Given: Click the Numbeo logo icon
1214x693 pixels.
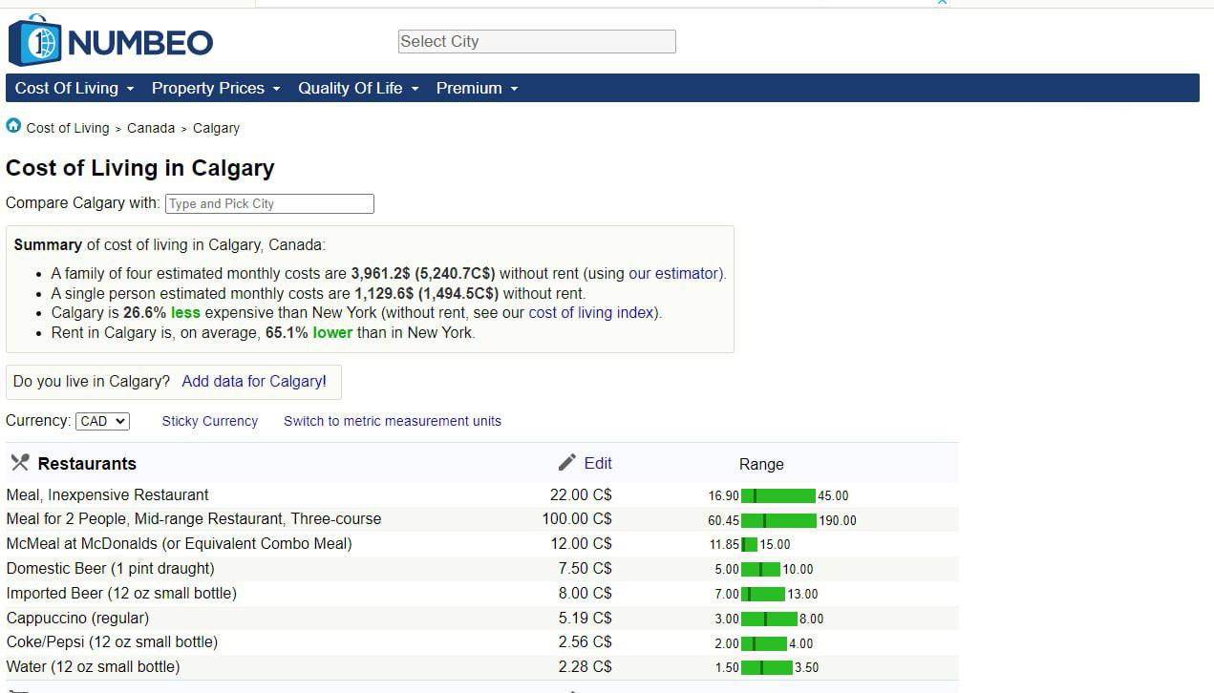Looking at the screenshot, I should [x=34, y=41].
